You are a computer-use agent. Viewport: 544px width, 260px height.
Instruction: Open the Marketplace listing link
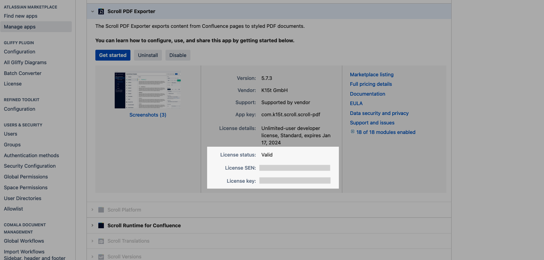tap(372, 75)
